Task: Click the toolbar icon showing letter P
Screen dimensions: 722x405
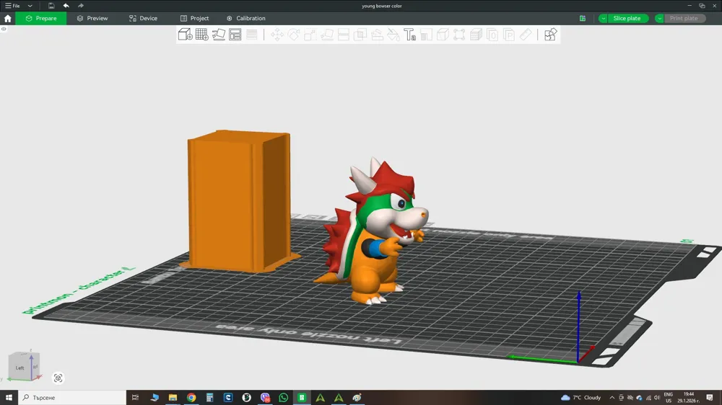Action: click(509, 35)
